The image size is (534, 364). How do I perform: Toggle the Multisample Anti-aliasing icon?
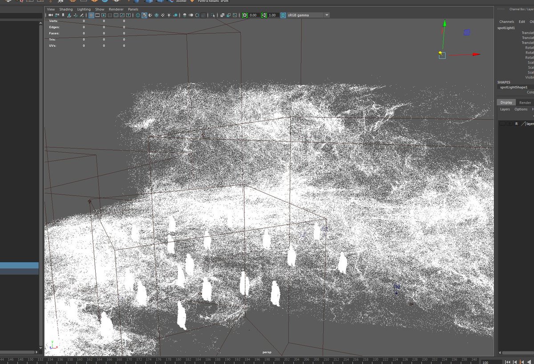pos(197,15)
